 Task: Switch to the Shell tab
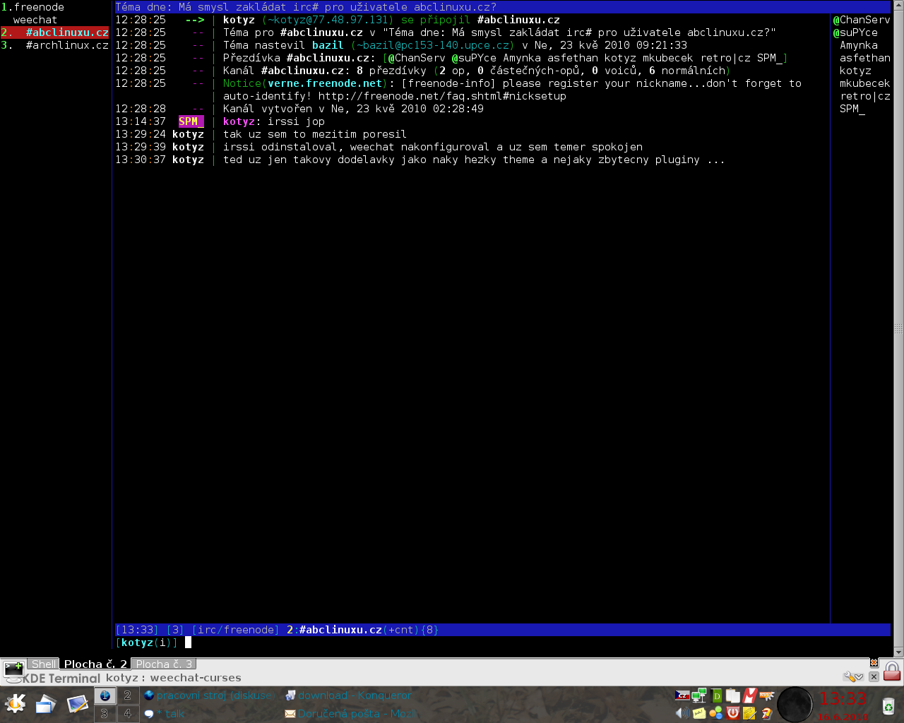tap(43, 664)
